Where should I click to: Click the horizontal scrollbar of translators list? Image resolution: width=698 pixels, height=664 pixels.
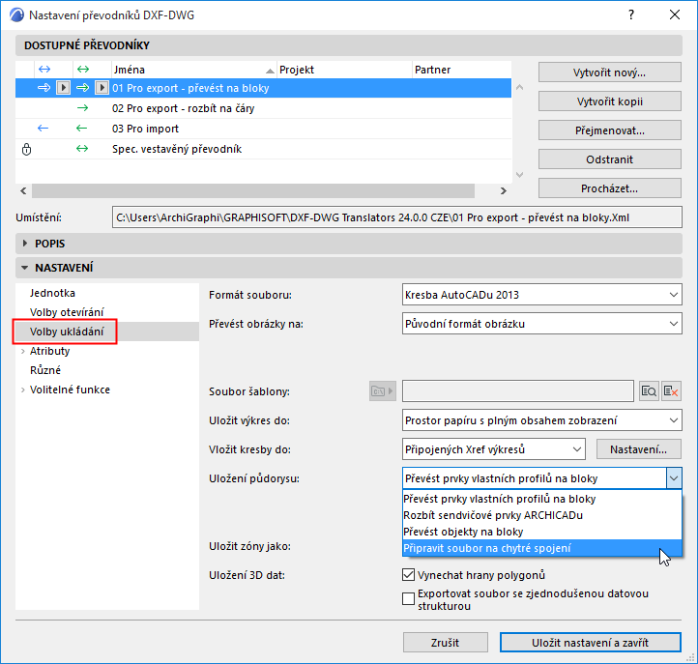253,190
